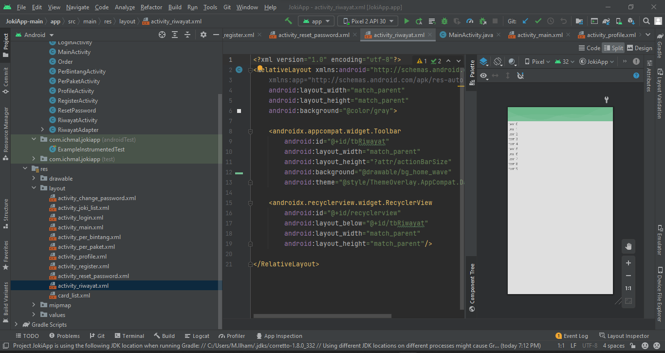Click Select Opened File target icon

(162, 35)
